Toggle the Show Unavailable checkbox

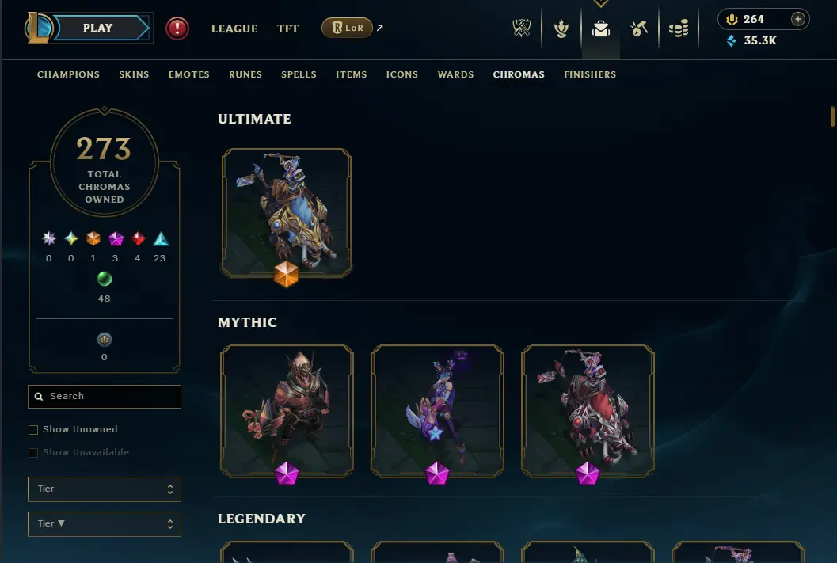(33, 452)
